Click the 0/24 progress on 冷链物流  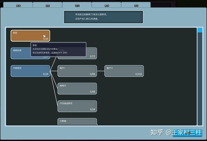pyautogui.click(x=45, y=74)
